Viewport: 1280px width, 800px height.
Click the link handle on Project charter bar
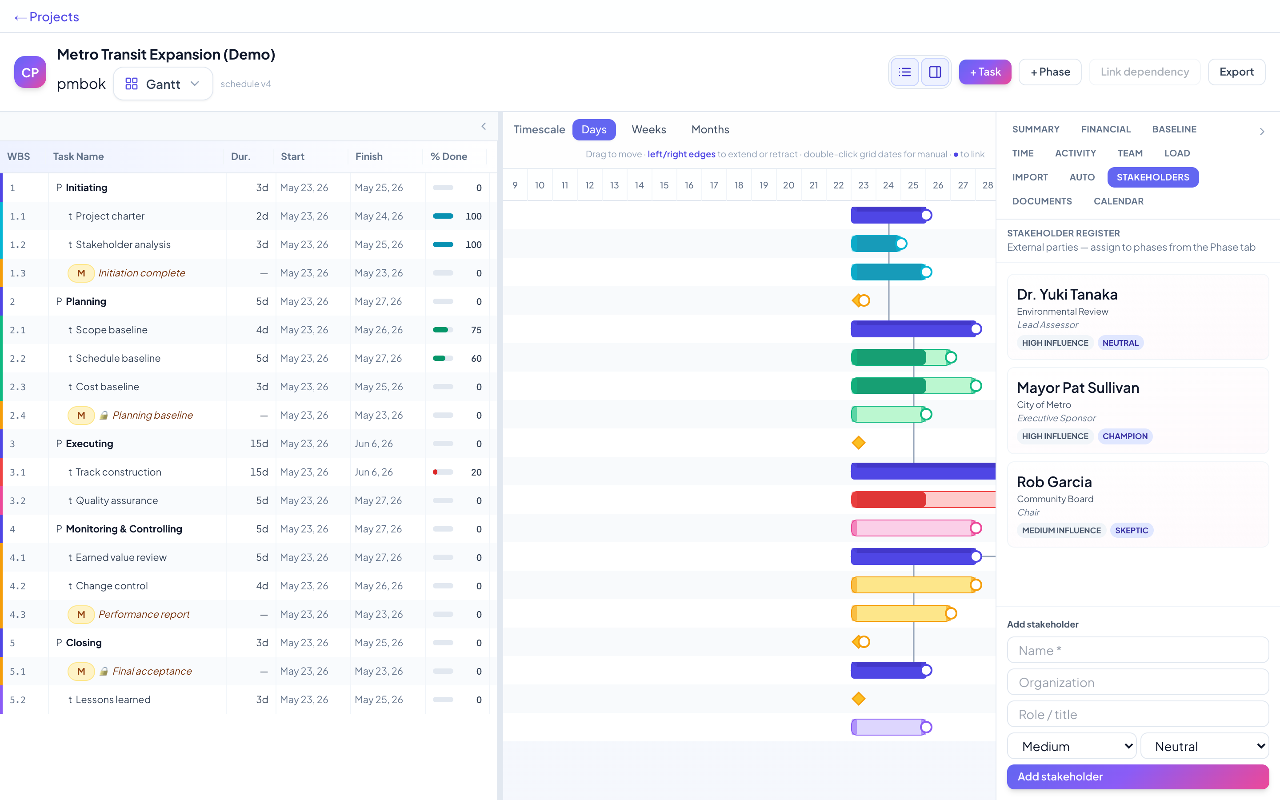pos(901,244)
